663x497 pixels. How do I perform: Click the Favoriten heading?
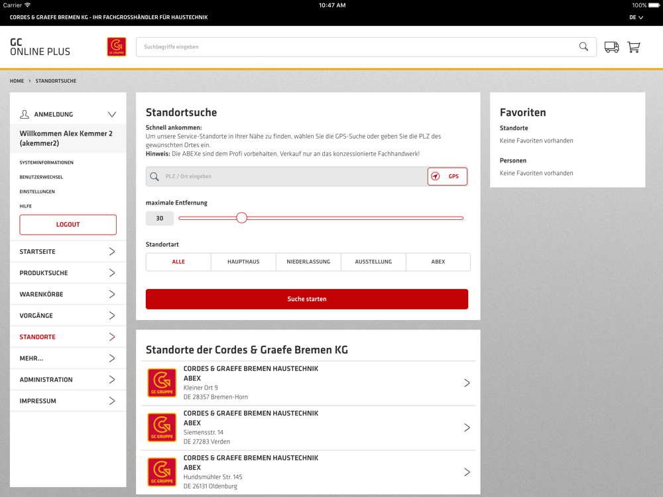tap(522, 113)
